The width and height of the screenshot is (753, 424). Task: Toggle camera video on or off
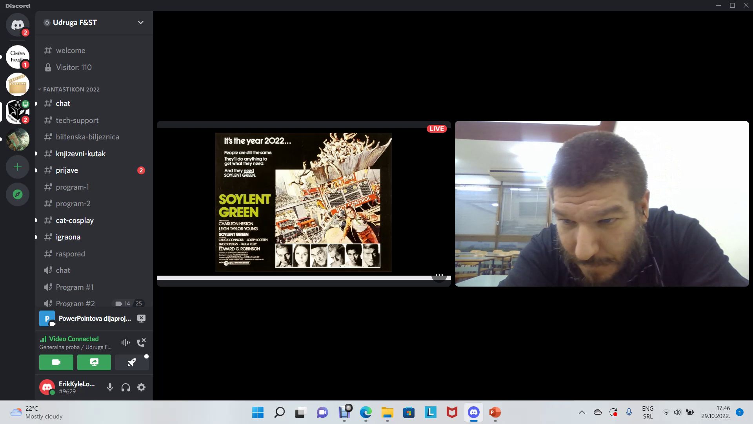tap(56, 362)
